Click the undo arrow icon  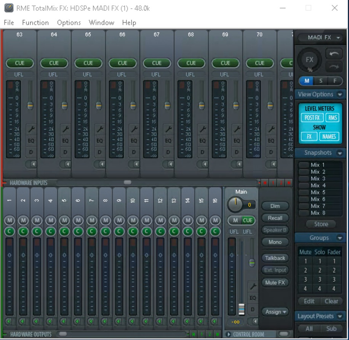tap(334, 54)
